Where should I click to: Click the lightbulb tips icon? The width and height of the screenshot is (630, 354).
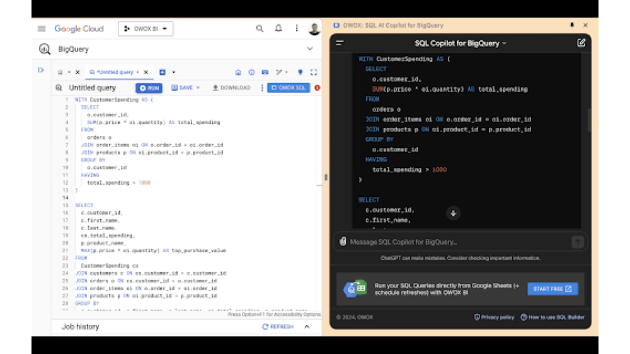[x=300, y=72]
